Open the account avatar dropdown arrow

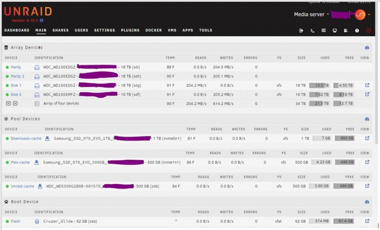(369, 14)
